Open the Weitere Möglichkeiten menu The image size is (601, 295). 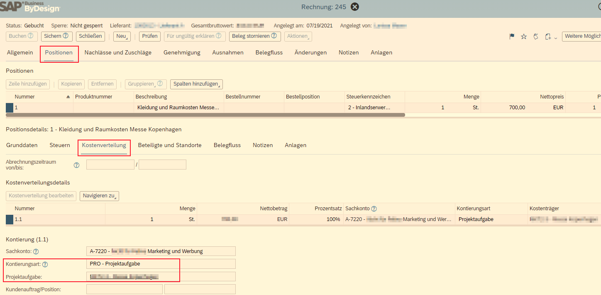(581, 36)
